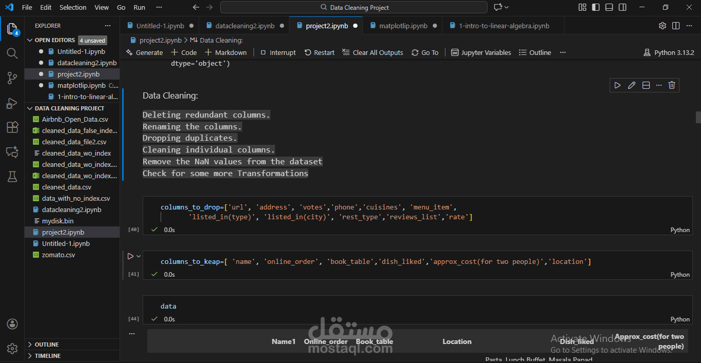The image size is (701, 363).
Task: Open the Accounts menu icon
Action: (12, 324)
